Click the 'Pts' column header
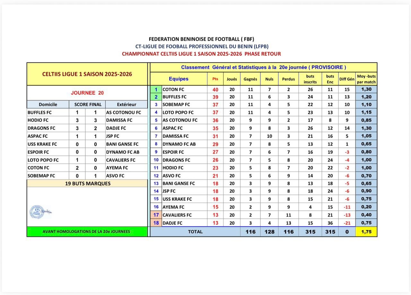Image resolution: width=411 pixels, height=295 pixels. coord(215,79)
